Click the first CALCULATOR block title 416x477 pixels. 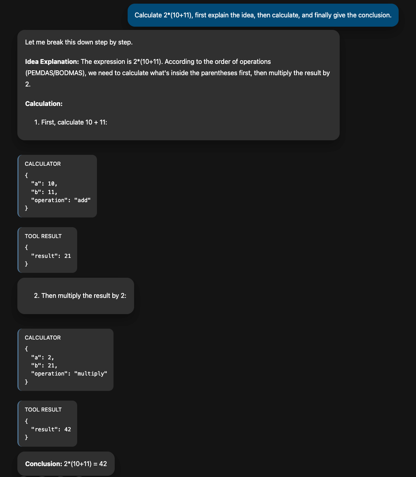pyautogui.click(x=43, y=164)
